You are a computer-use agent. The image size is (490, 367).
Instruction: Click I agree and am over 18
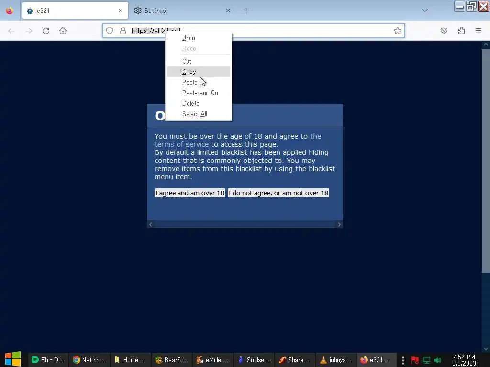189,193
